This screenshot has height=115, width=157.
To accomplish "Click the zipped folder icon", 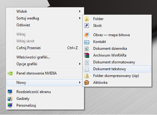I will (87, 76).
